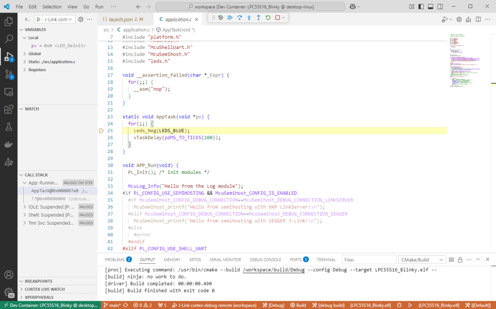This screenshot has height=309, width=496.
Task: Stop the debug session with the red square icon
Action: [278, 18]
